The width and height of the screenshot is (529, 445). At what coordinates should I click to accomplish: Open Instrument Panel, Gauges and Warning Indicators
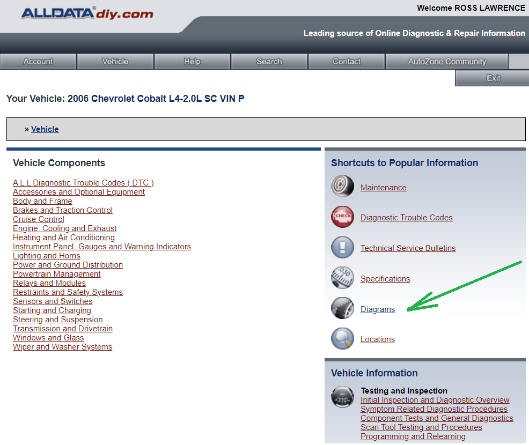pyautogui.click(x=102, y=247)
